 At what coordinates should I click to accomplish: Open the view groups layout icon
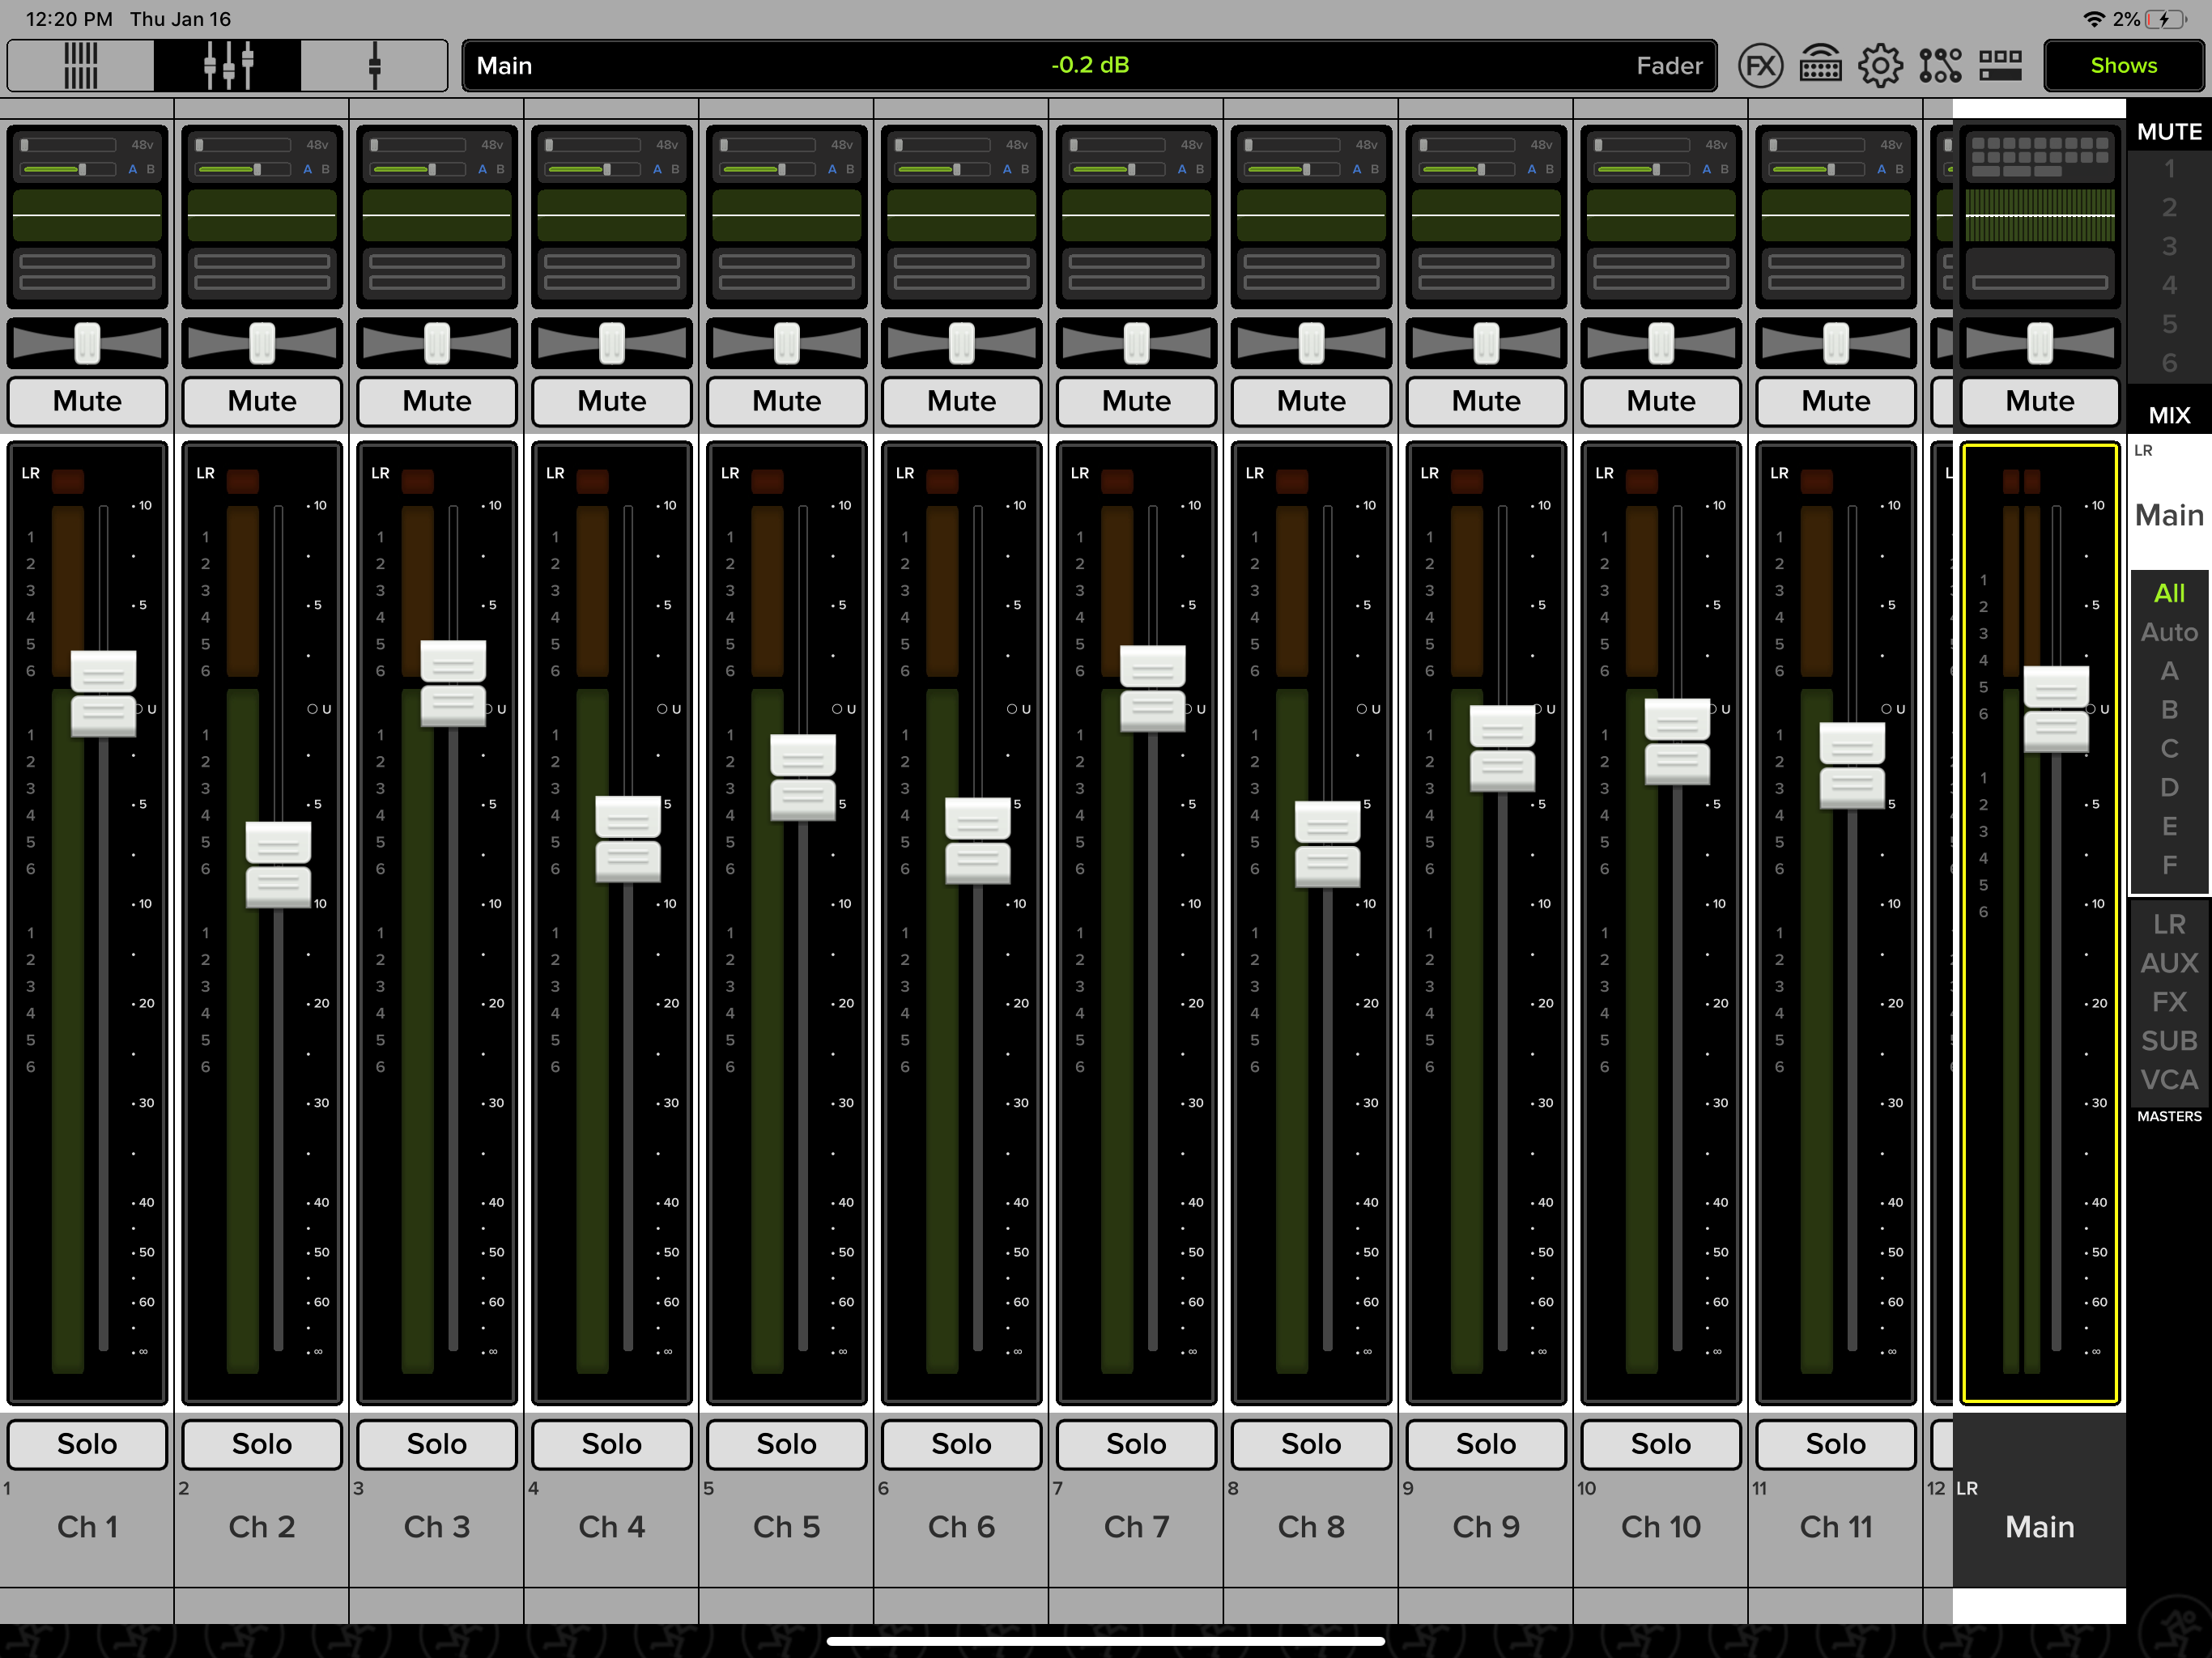click(2001, 66)
